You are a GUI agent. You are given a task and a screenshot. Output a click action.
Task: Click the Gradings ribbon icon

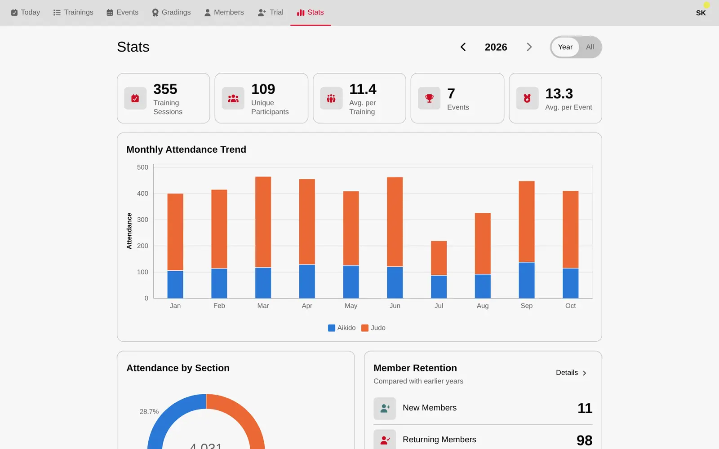pos(155,13)
